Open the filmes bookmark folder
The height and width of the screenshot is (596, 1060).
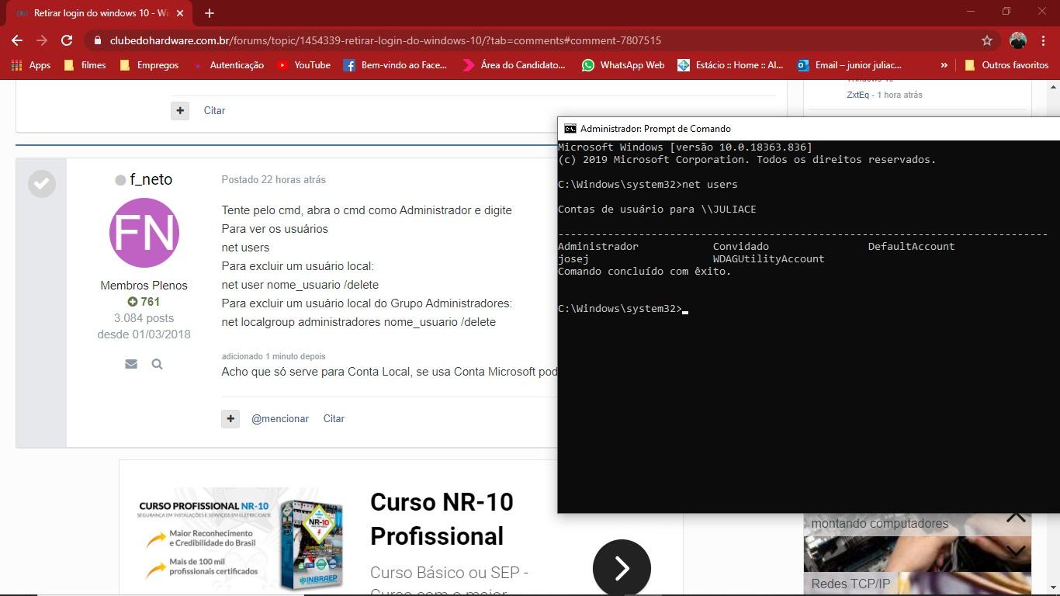coord(85,65)
